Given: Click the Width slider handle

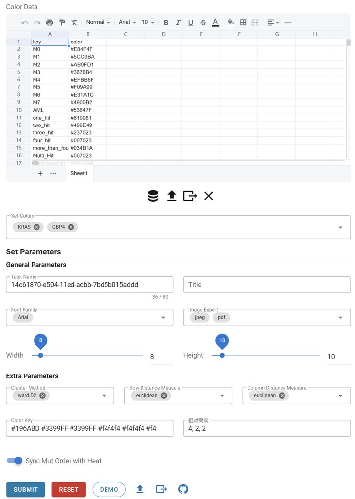Looking at the screenshot, I should click(40, 355).
